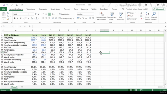Toggle Underline formatting

(21, 18)
